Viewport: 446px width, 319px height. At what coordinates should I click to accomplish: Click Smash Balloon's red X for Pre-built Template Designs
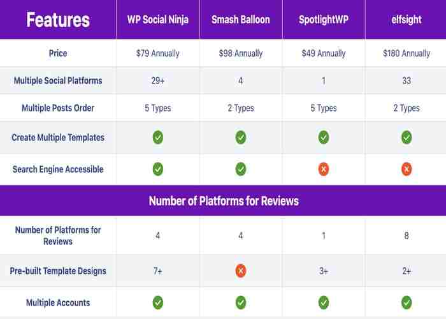(x=241, y=271)
